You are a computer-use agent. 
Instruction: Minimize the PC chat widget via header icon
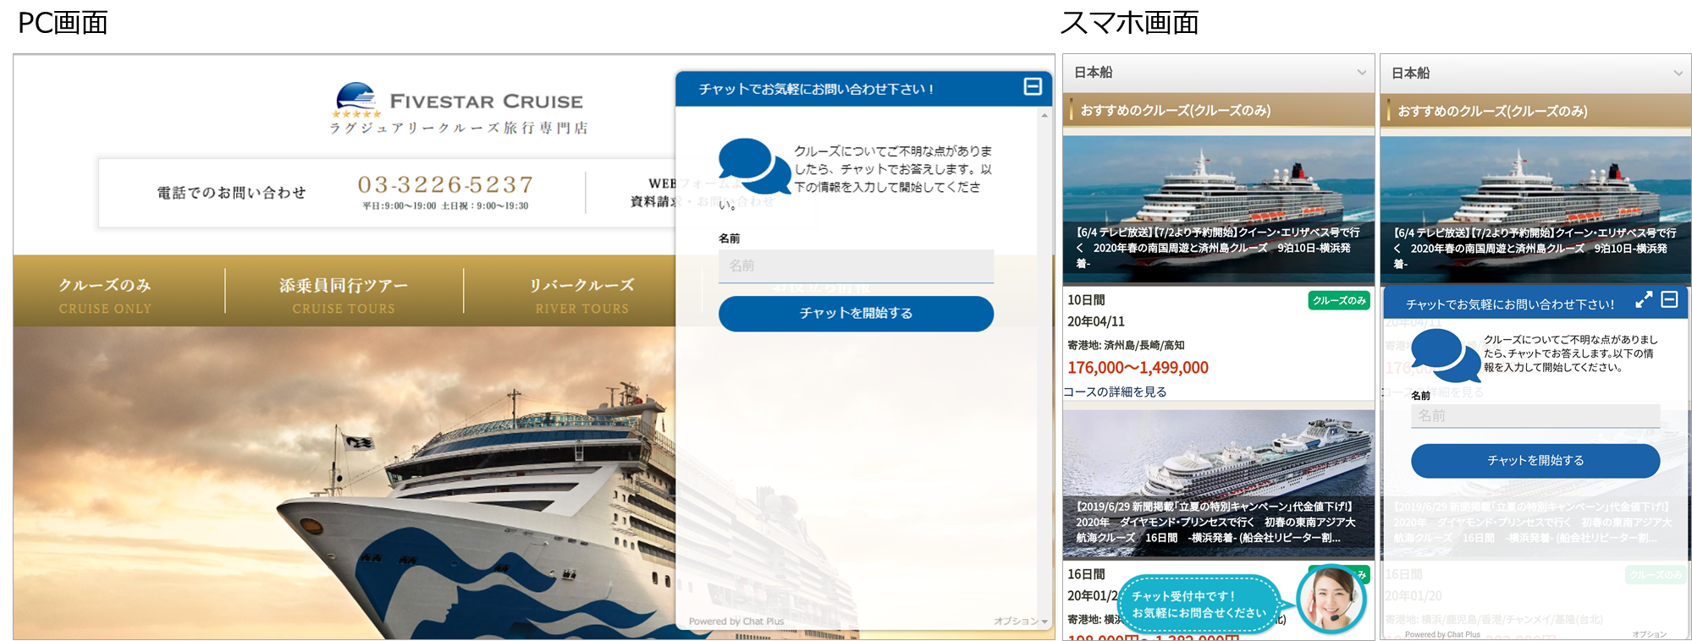click(1033, 86)
